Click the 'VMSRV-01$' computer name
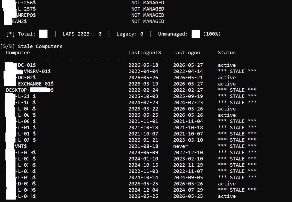292x202 pixels. point(37,71)
